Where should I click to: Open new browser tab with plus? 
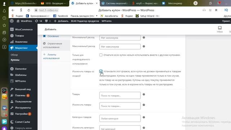196,3
